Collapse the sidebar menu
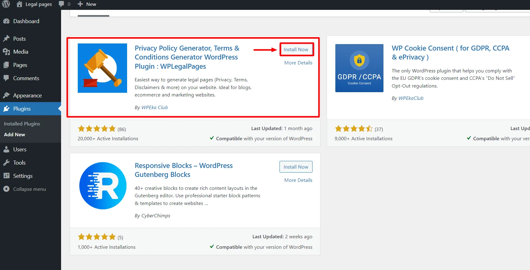This screenshot has height=270, width=530. [x=29, y=189]
